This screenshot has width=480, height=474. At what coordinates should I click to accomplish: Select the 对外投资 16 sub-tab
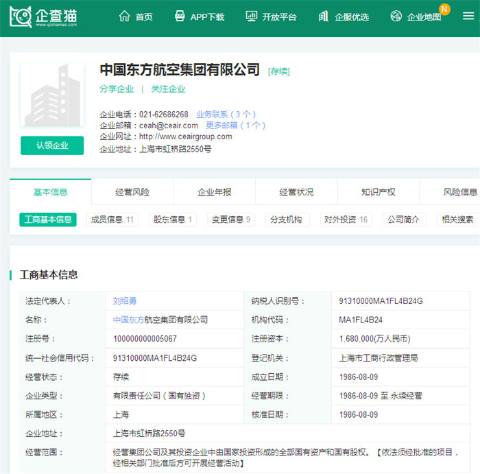(x=346, y=220)
